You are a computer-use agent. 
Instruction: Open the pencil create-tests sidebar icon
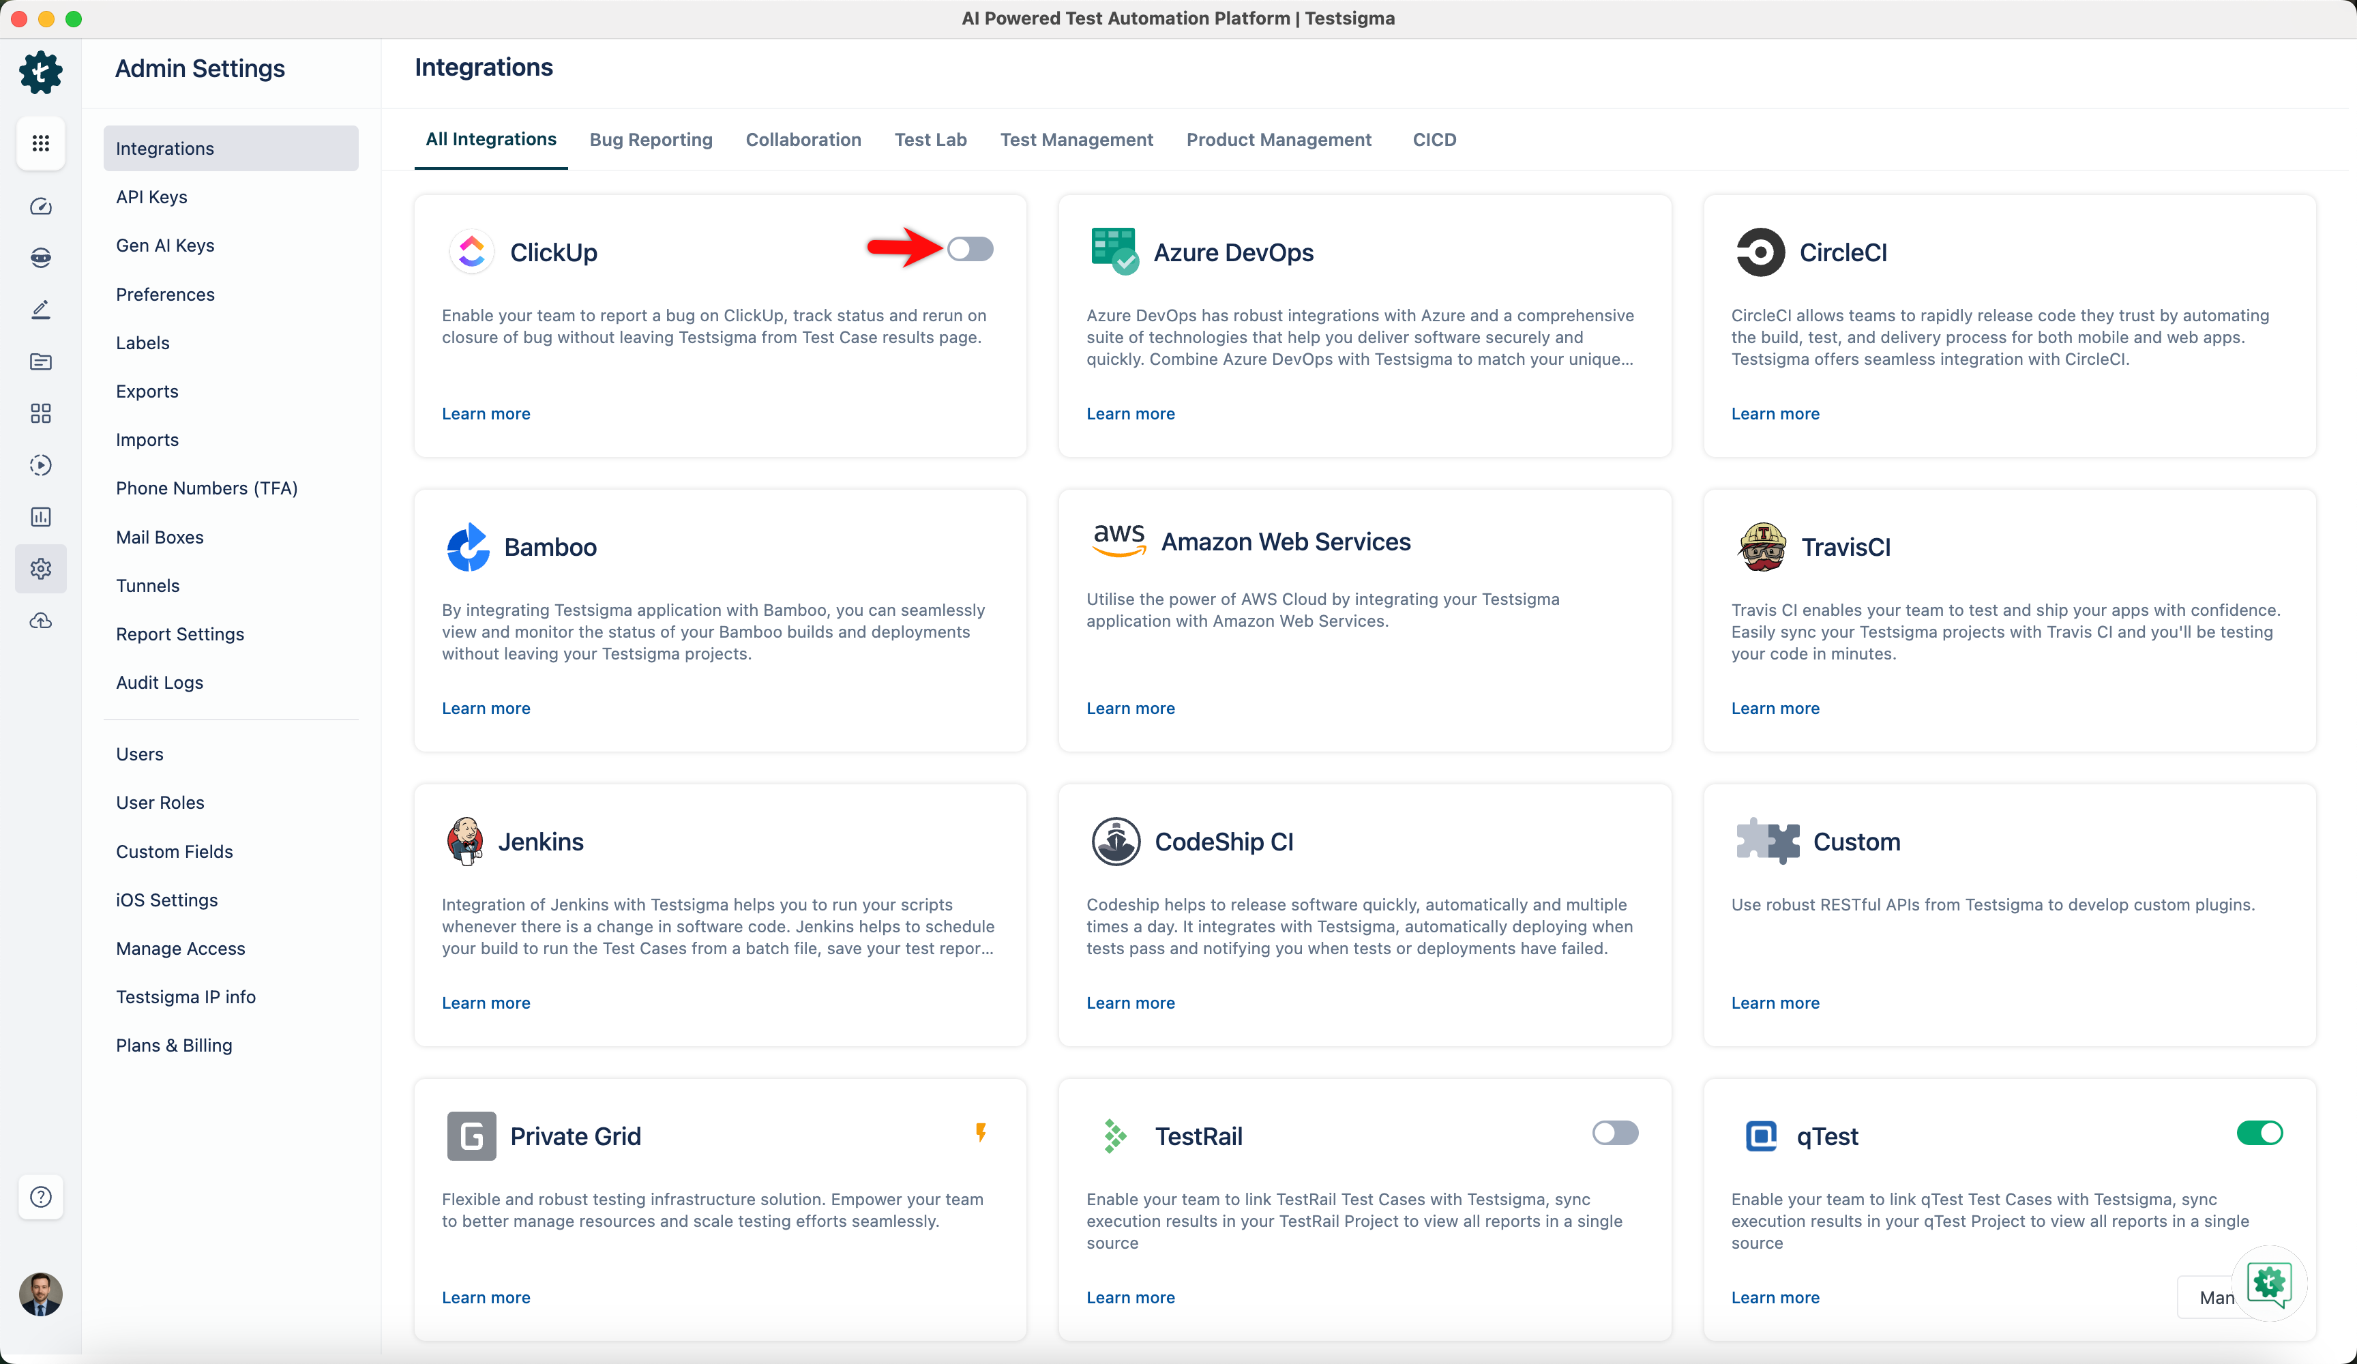tap(40, 310)
